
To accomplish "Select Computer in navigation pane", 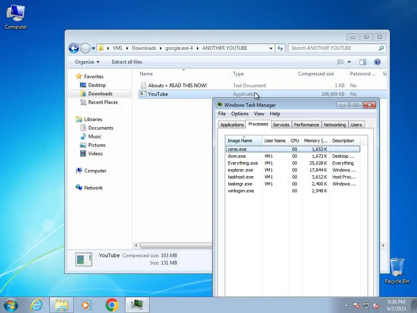I will (95, 171).
